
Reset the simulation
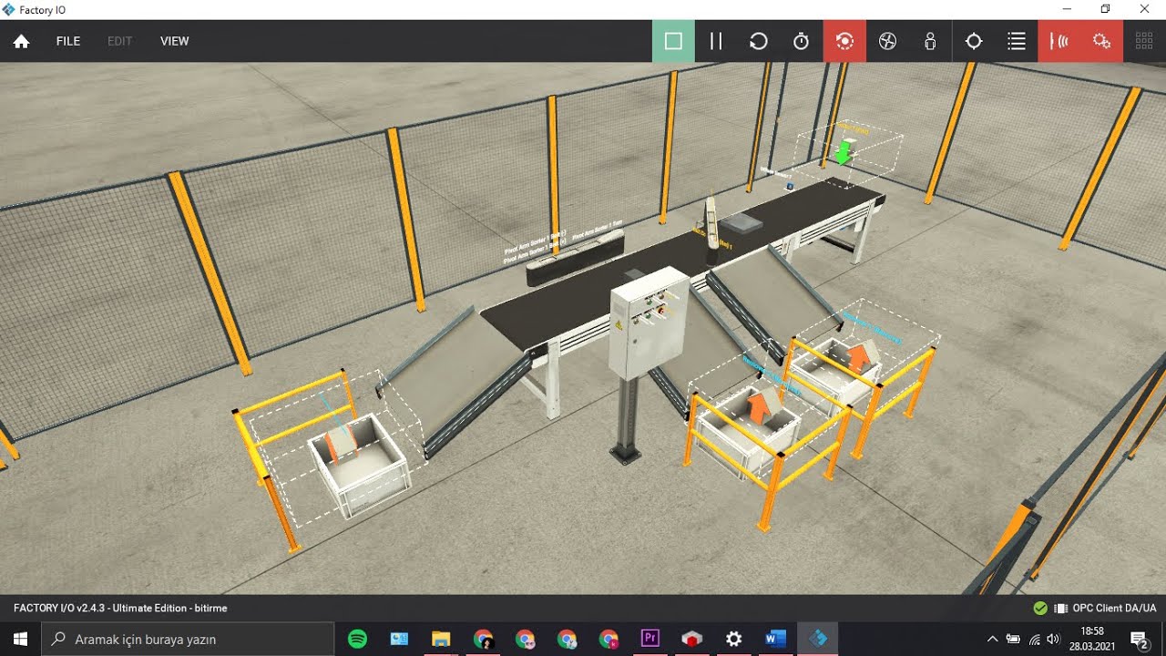759,41
